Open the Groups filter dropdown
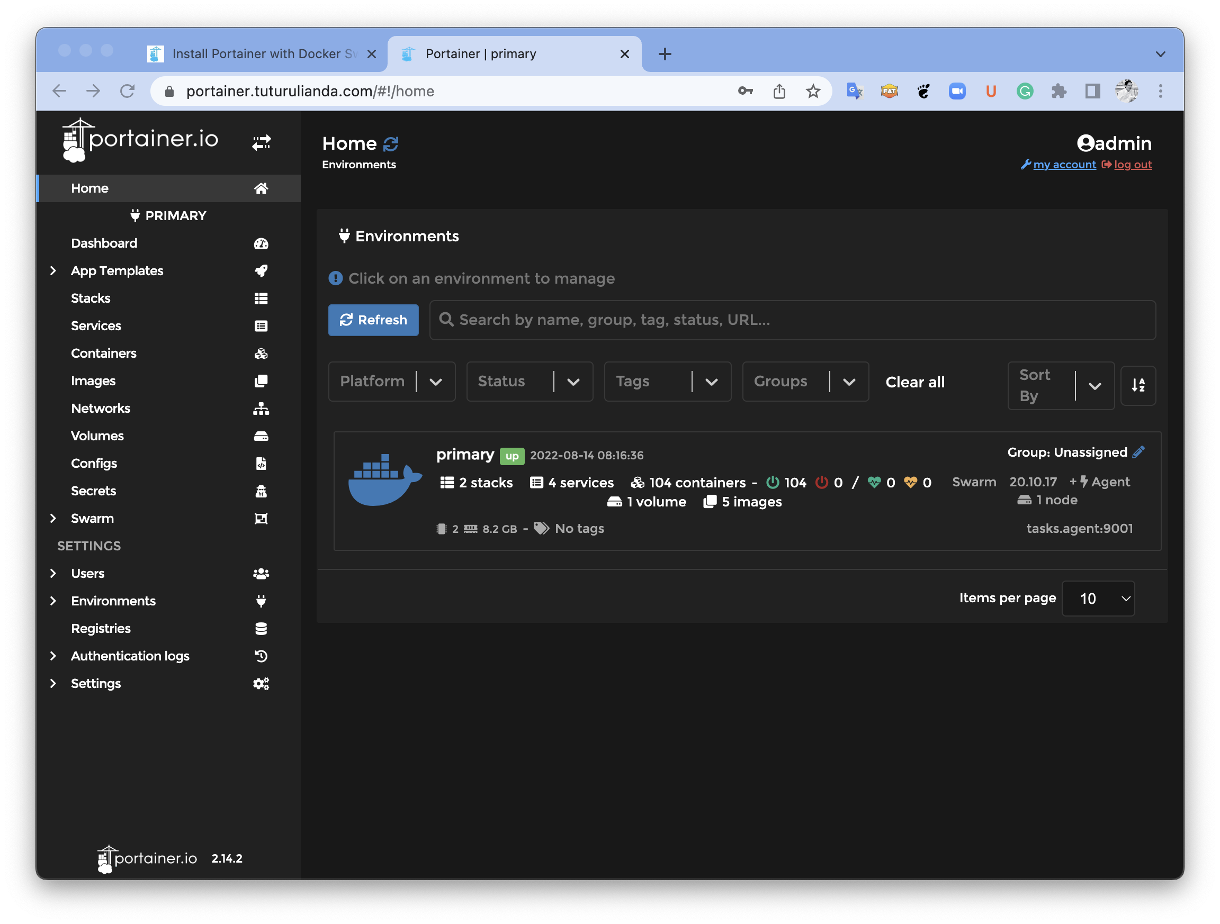The width and height of the screenshot is (1220, 924). (806, 382)
